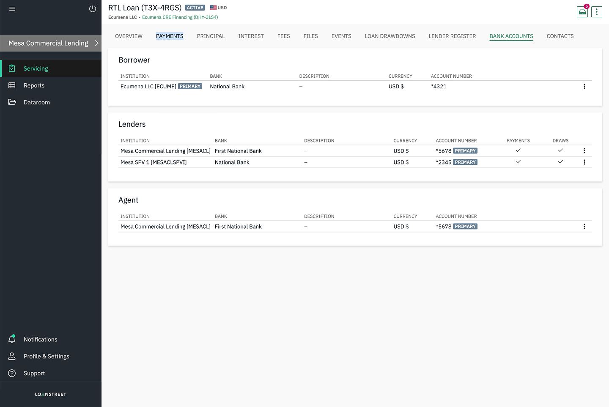The width and height of the screenshot is (609, 407).
Task: Open the inbox tray icon with badge
Action: (582, 11)
